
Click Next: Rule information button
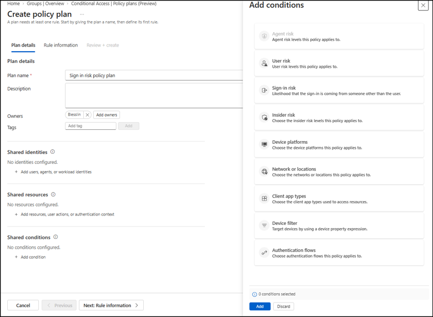point(111,305)
